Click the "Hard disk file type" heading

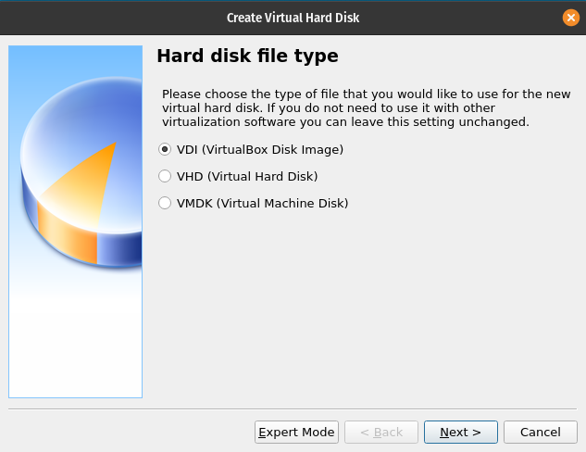(247, 56)
